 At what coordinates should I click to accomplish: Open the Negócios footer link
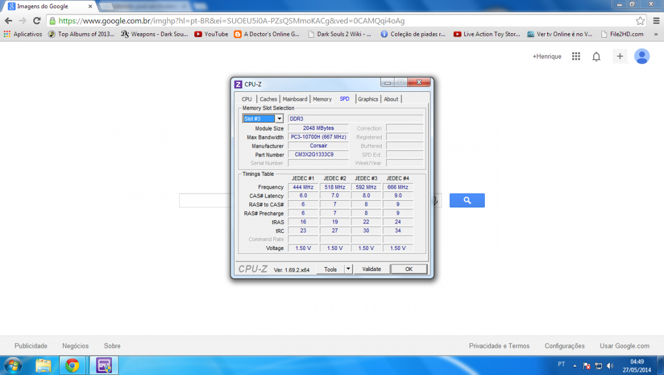coord(75,346)
